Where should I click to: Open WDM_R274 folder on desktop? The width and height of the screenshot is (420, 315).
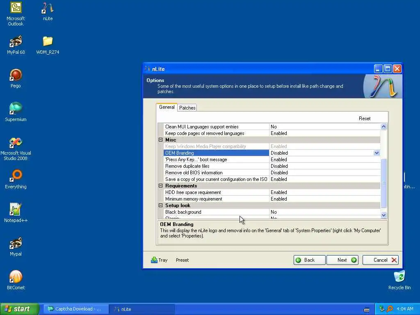(48, 45)
